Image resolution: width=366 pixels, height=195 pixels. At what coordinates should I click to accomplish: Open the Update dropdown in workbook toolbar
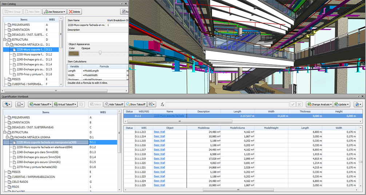342,104
